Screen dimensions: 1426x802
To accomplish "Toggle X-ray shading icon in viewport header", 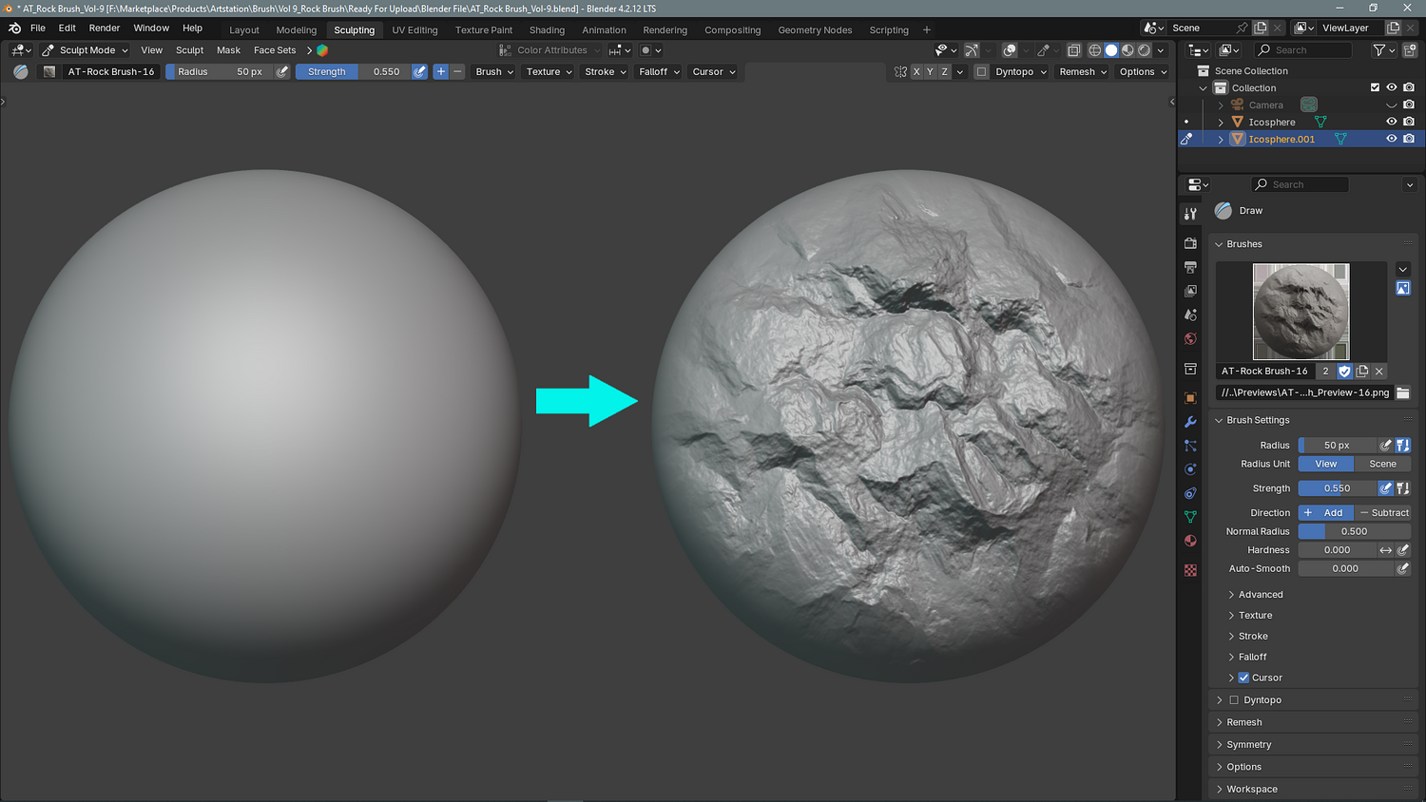I will 1073,50.
